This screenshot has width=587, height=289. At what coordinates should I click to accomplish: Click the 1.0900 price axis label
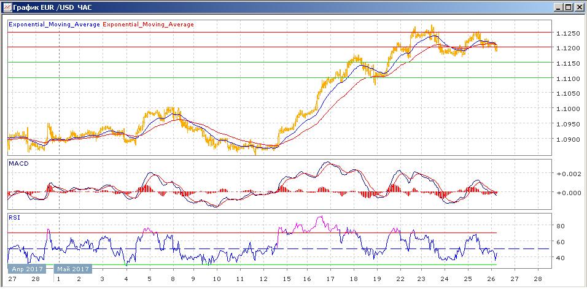[569, 139]
